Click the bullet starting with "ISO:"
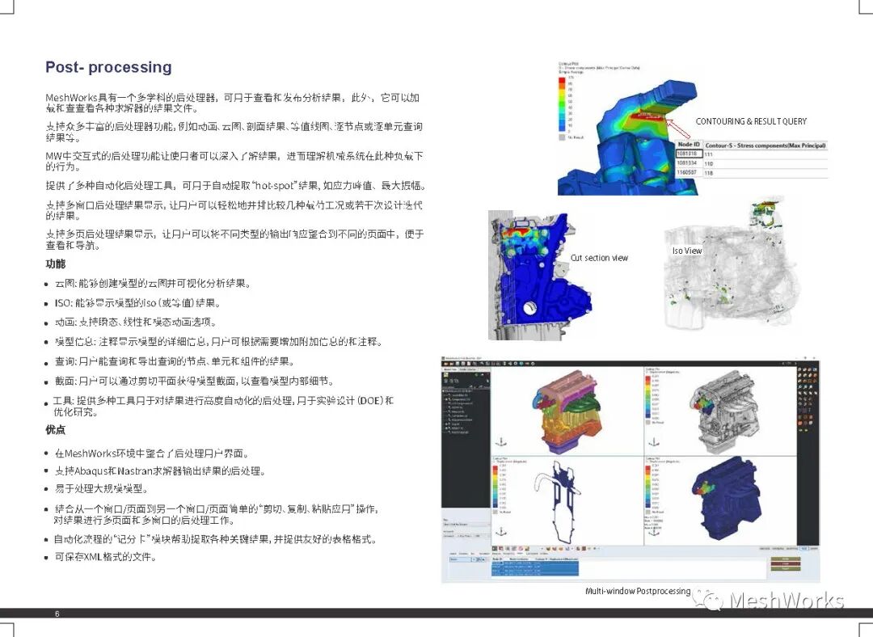Image resolution: width=873 pixels, height=637 pixels. tap(137, 303)
